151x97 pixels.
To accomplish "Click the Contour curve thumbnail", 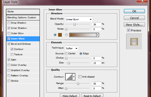I will pos(69,77).
